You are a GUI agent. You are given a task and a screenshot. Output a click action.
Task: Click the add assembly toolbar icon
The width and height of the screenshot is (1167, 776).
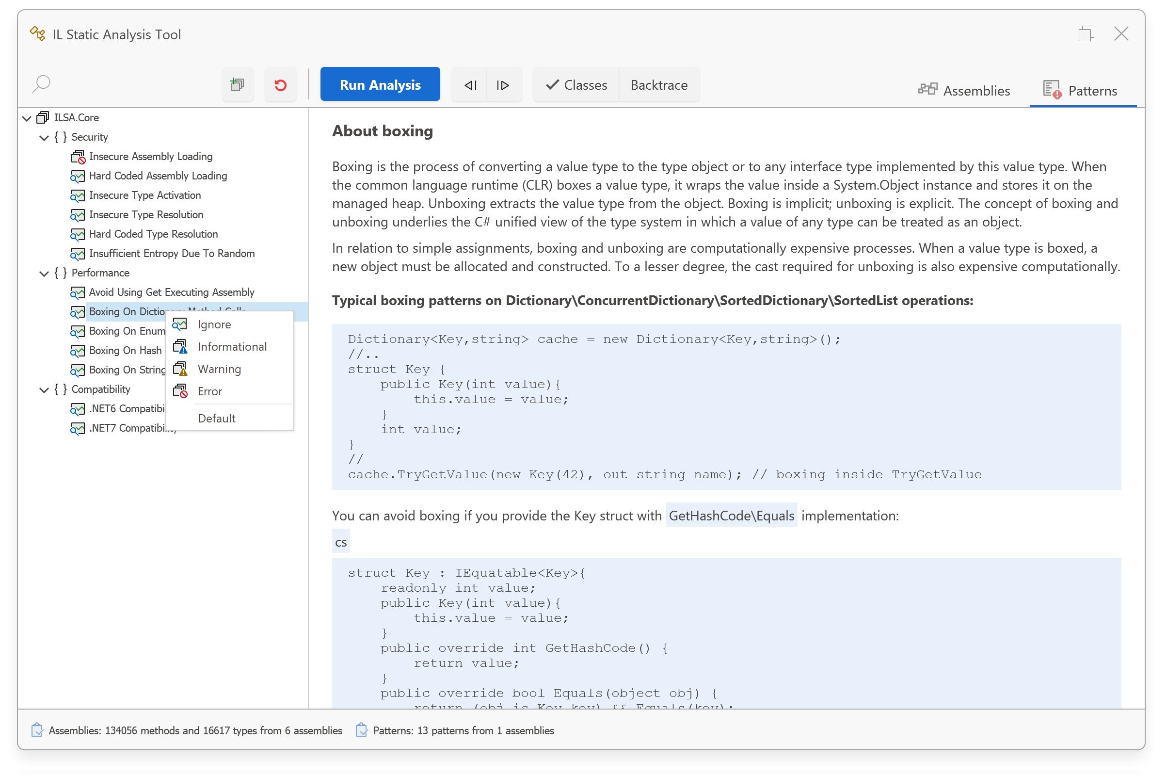pos(238,84)
